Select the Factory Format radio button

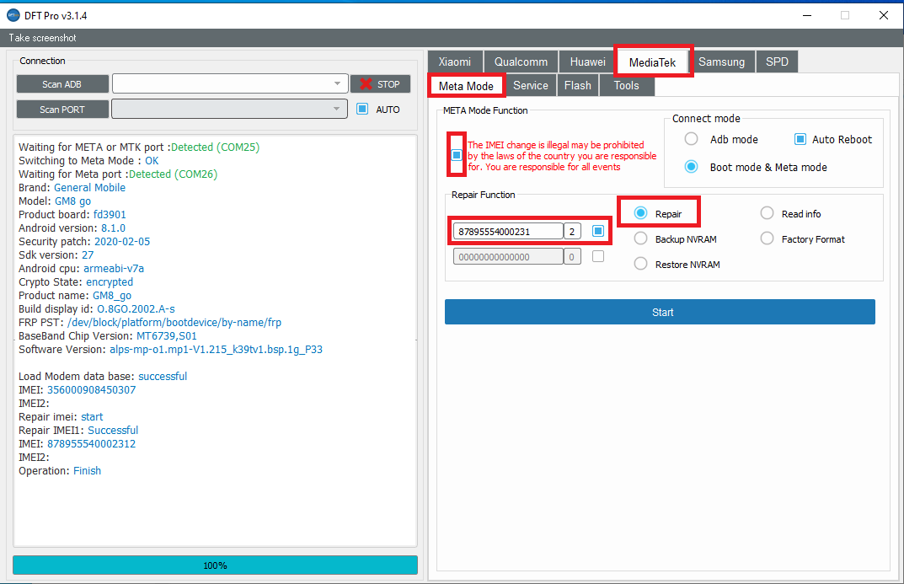(767, 239)
